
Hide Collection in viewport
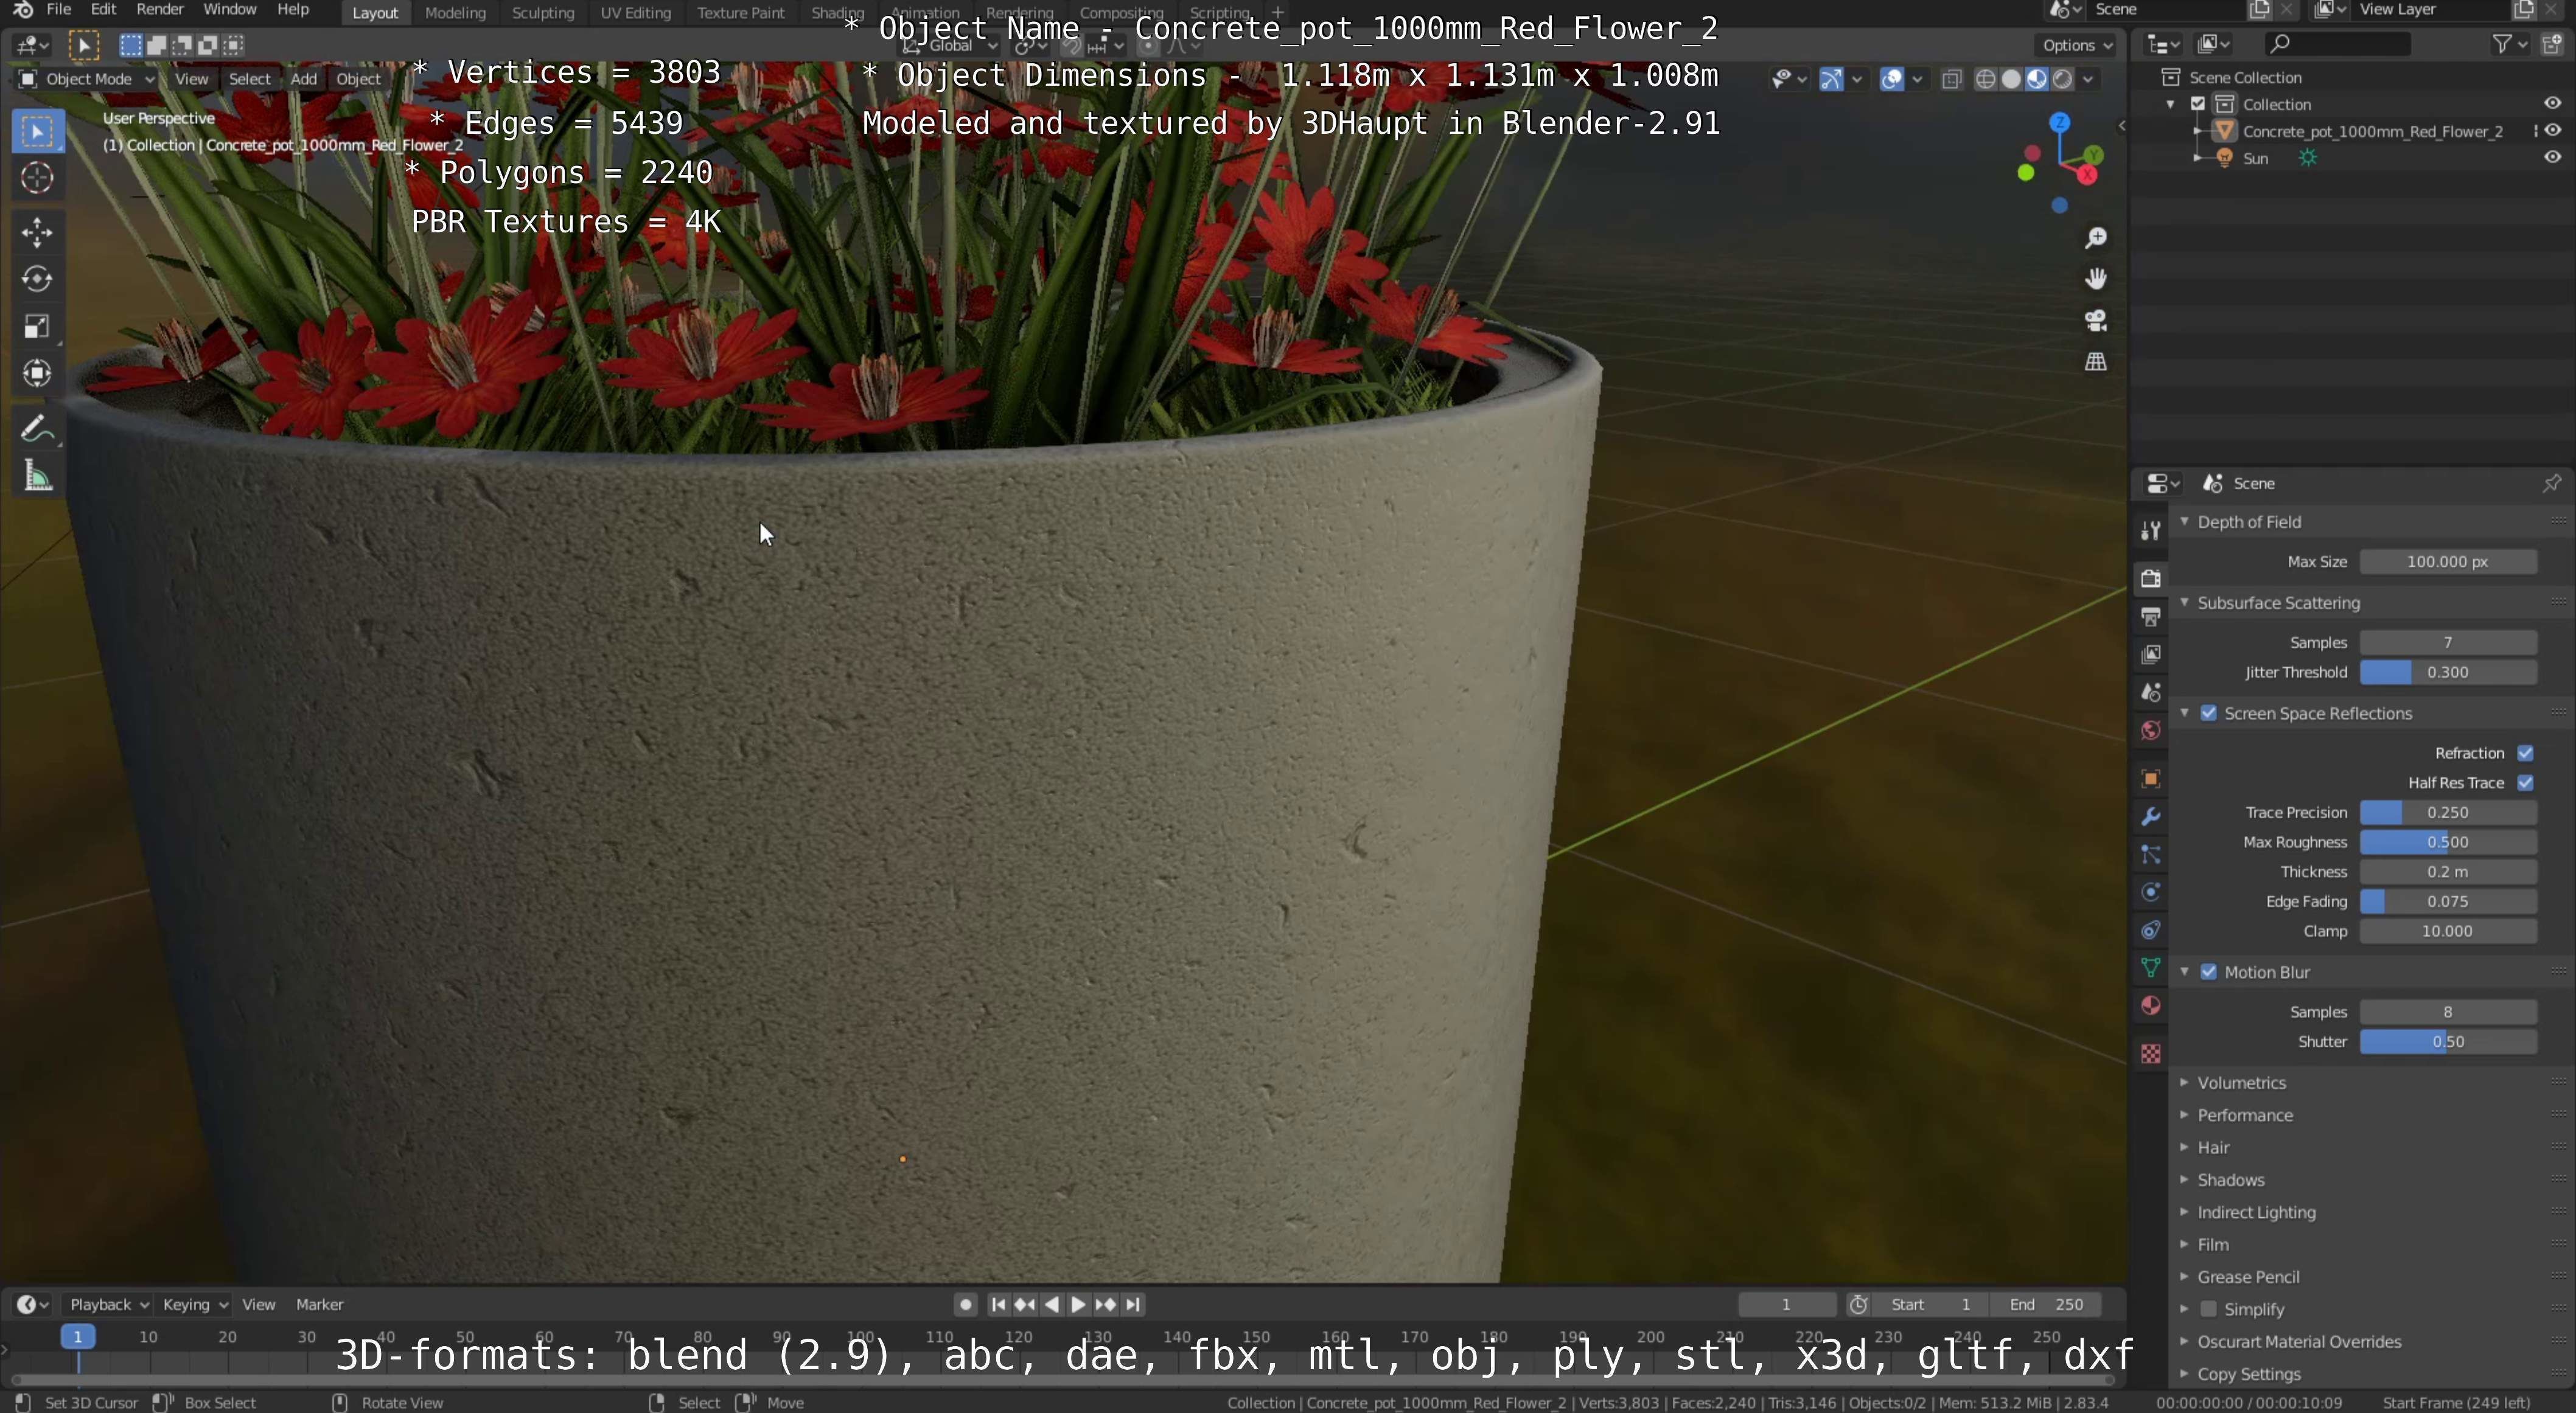[2553, 104]
